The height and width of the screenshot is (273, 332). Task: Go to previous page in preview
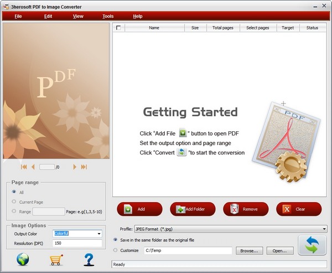coord(33,167)
